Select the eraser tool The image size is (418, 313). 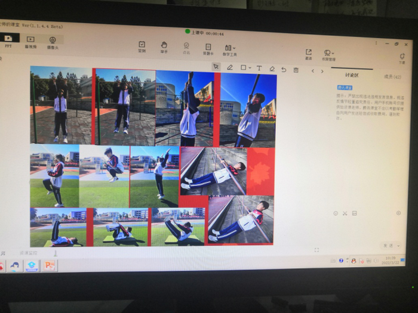coord(272,69)
